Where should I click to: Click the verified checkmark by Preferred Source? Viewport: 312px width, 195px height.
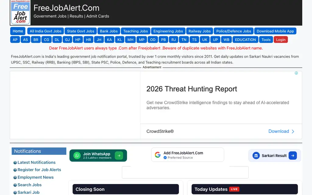coord(165,158)
